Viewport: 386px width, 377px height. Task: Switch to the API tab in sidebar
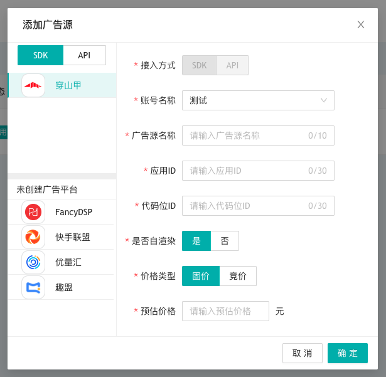84,55
